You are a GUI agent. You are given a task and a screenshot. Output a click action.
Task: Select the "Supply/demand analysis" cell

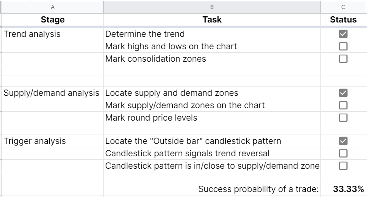(52, 93)
